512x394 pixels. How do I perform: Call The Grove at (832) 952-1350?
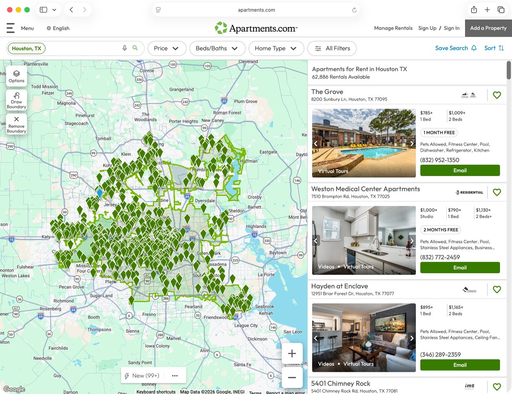pyautogui.click(x=439, y=160)
